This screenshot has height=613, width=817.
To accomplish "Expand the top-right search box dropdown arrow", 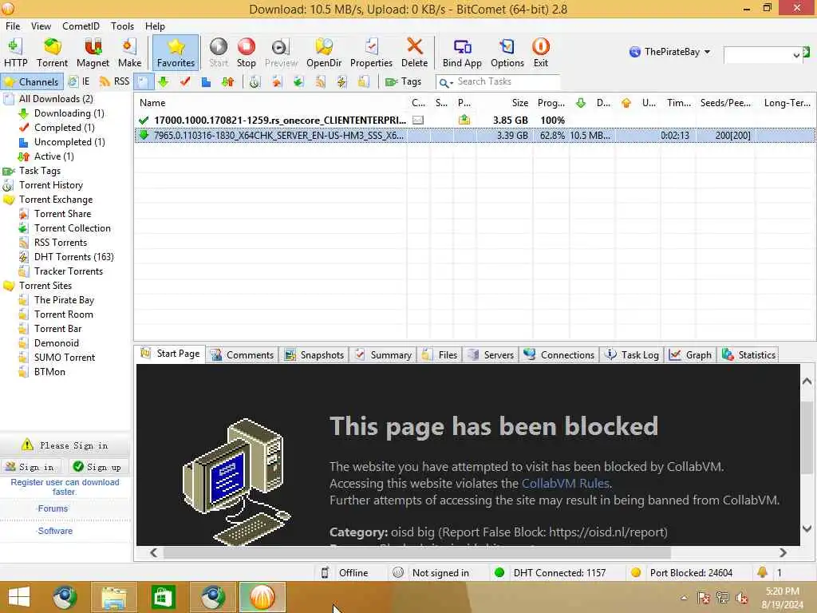I will pyautogui.click(x=796, y=55).
